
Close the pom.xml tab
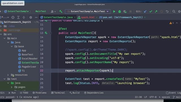[x=145, y=17]
